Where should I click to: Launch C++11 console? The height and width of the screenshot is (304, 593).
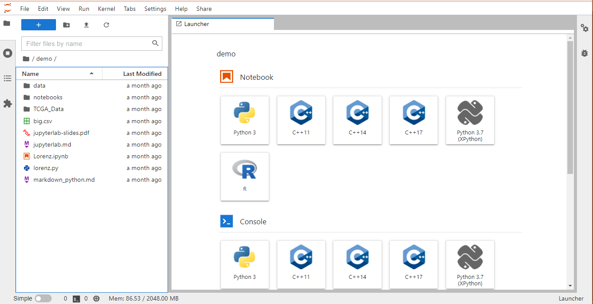coord(301,265)
